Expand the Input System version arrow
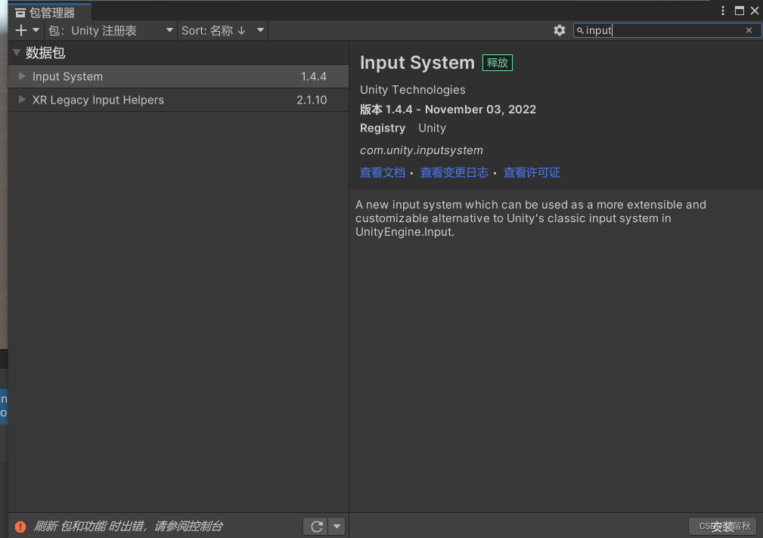Screen dimensions: 763x538 point(22,76)
